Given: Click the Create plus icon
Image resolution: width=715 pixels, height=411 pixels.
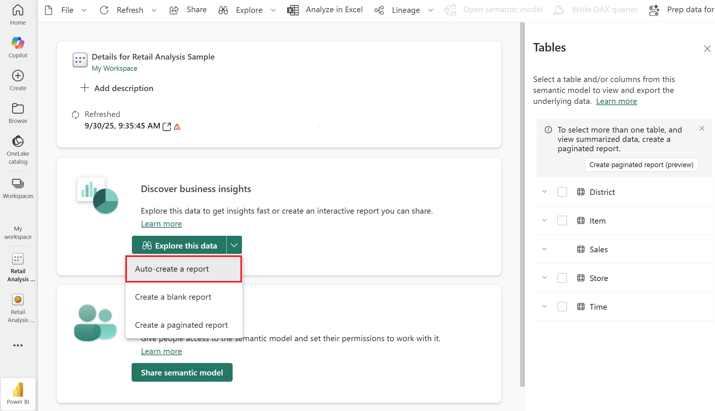Looking at the screenshot, I should point(18,76).
